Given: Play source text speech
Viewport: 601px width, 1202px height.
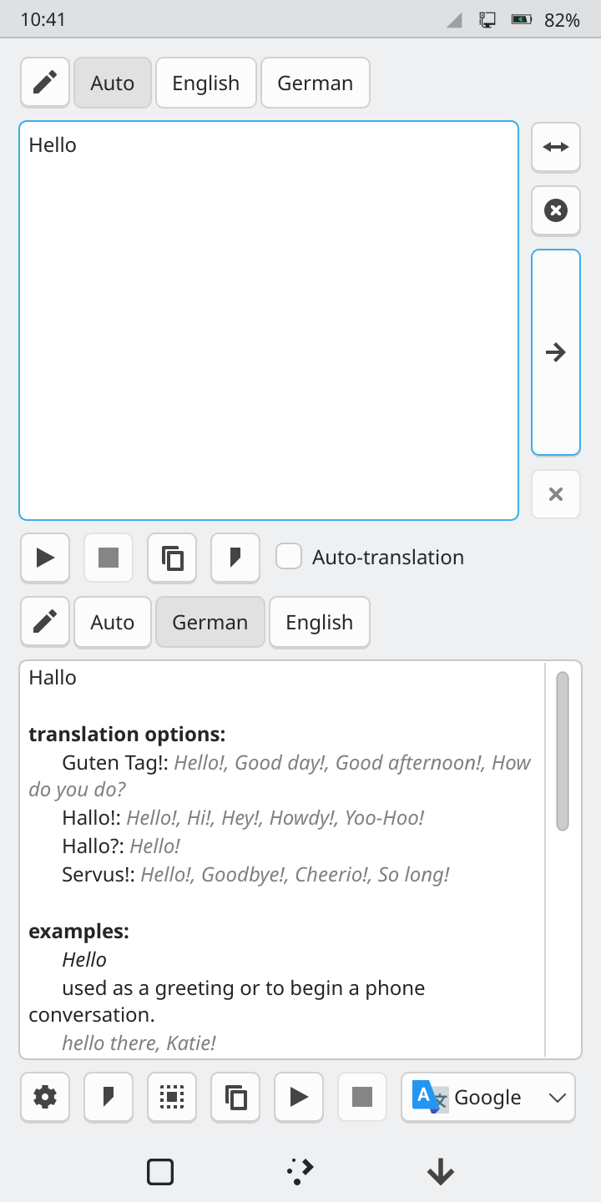Looking at the screenshot, I should [45, 558].
